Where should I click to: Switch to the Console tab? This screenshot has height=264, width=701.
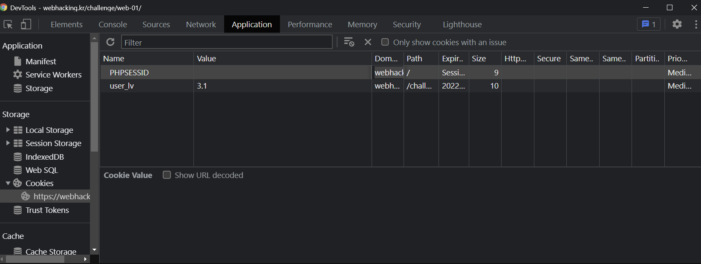[113, 24]
